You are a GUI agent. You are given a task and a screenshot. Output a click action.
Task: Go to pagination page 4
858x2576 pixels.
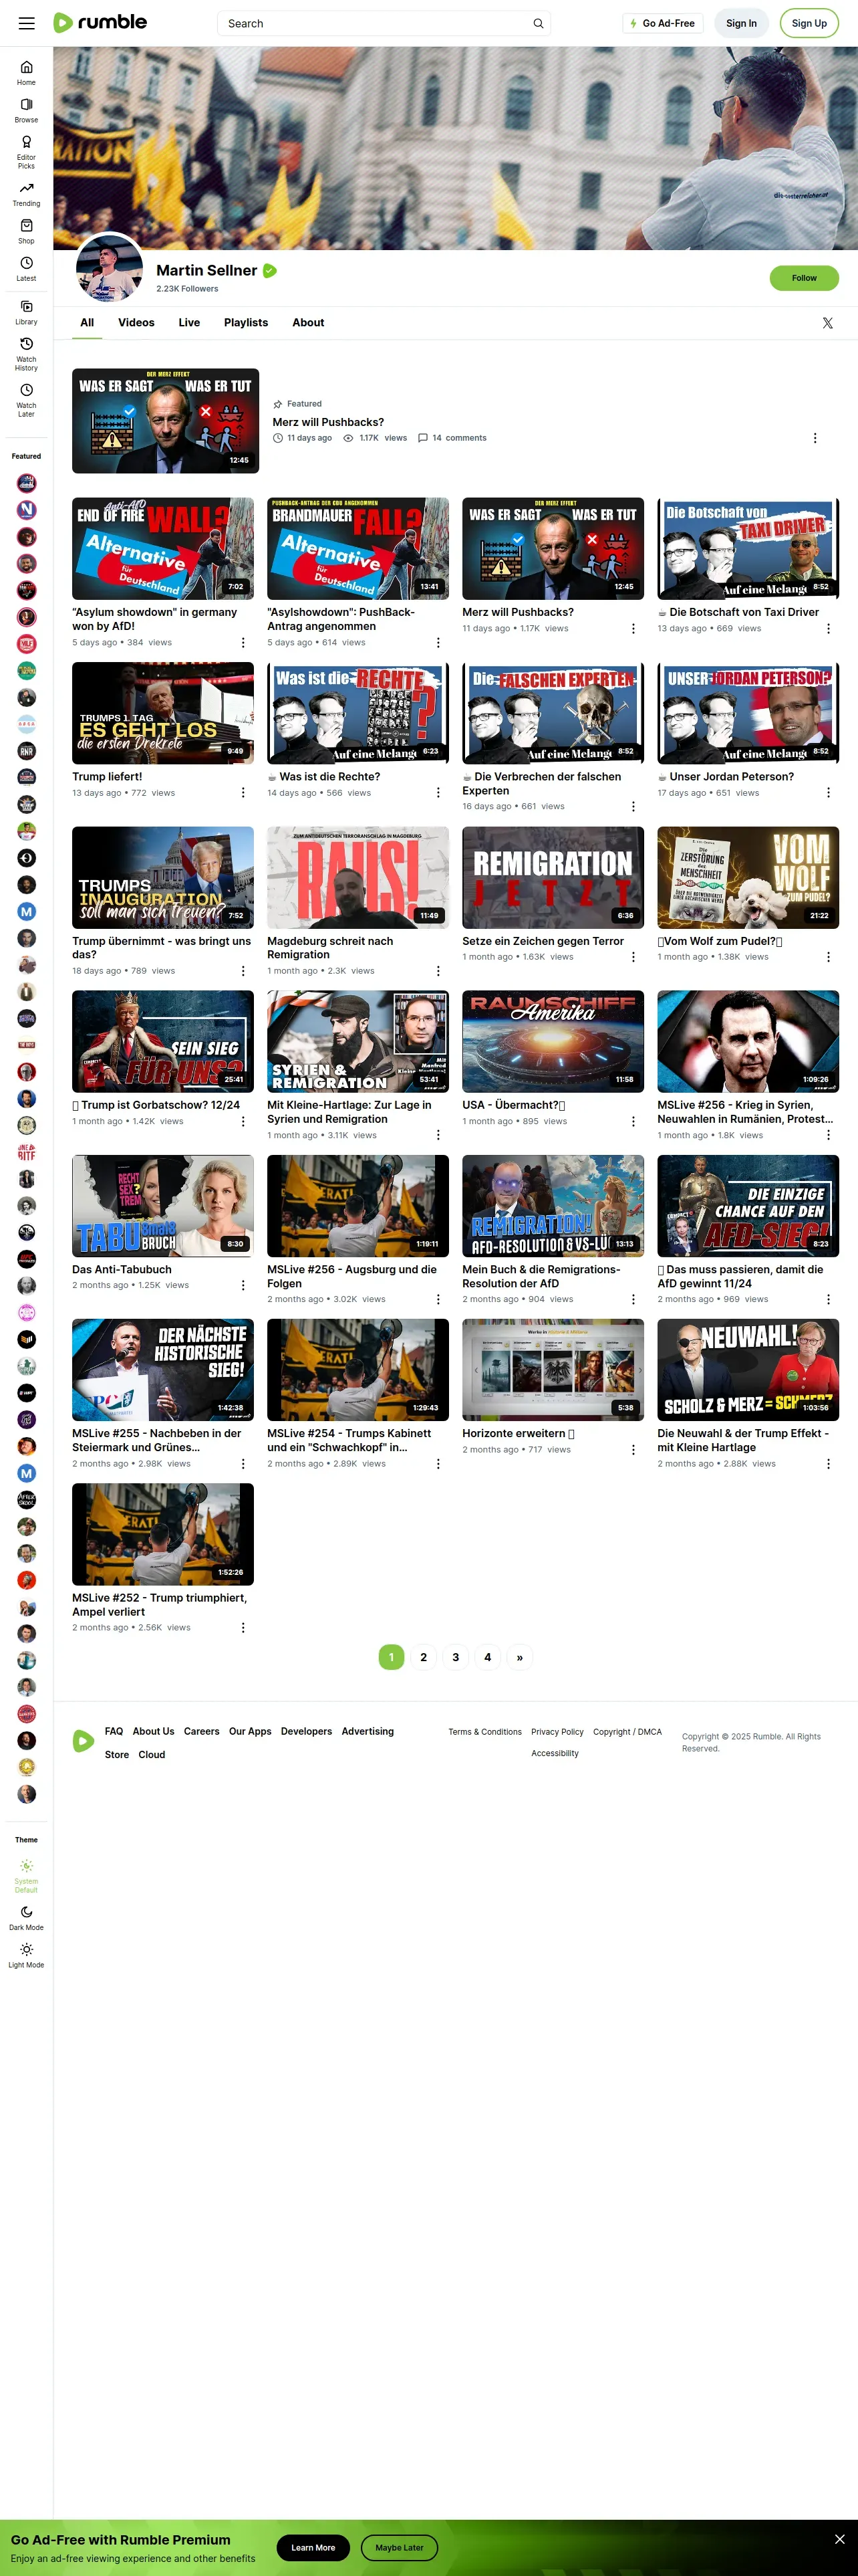[487, 1657]
